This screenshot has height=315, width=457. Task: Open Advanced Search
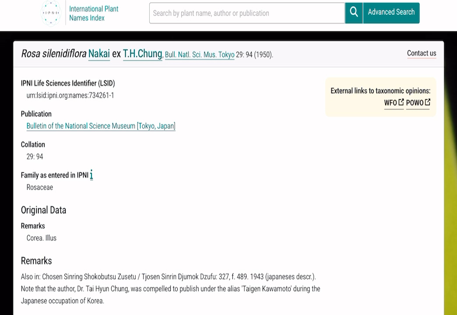[x=391, y=13]
